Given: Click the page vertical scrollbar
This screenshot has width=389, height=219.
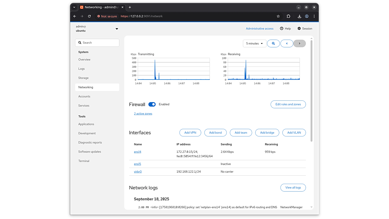Looking at the screenshot, I should tap(311, 90).
